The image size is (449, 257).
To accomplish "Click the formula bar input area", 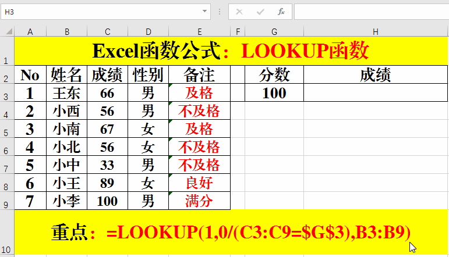I will (372, 12).
